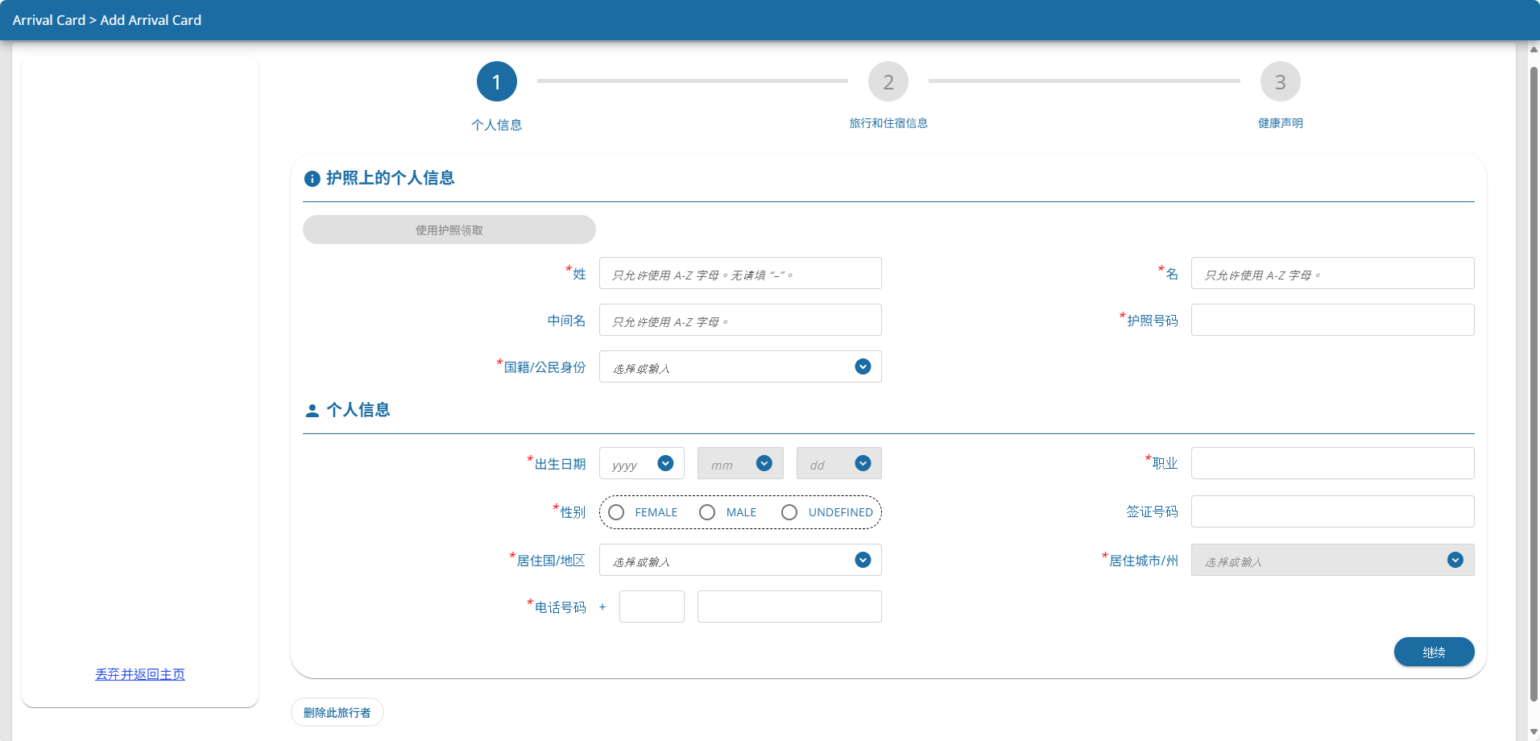Open the birth day dd dropdown

[863, 463]
